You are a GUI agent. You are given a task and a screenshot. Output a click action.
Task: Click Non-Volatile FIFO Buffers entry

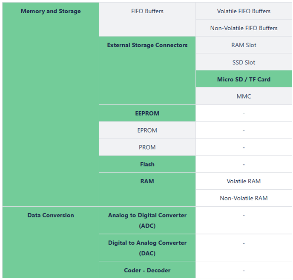pos(244,28)
